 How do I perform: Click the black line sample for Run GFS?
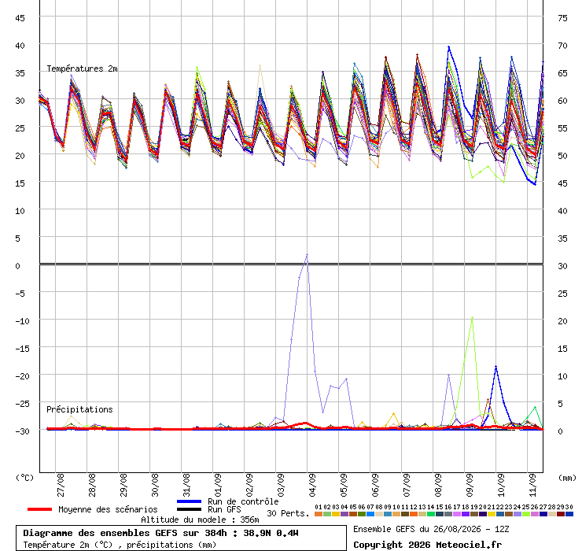(189, 509)
